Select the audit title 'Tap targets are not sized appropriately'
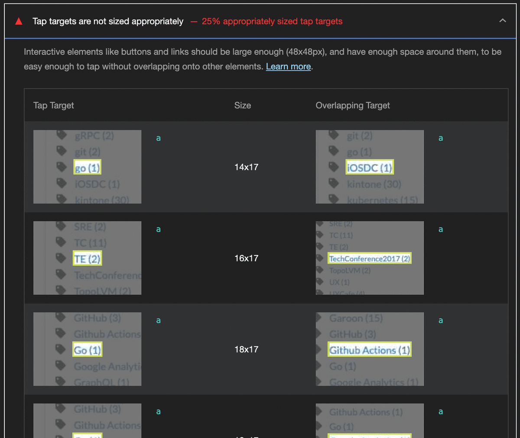The width and height of the screenshot is (520, 438). point(108,21)
